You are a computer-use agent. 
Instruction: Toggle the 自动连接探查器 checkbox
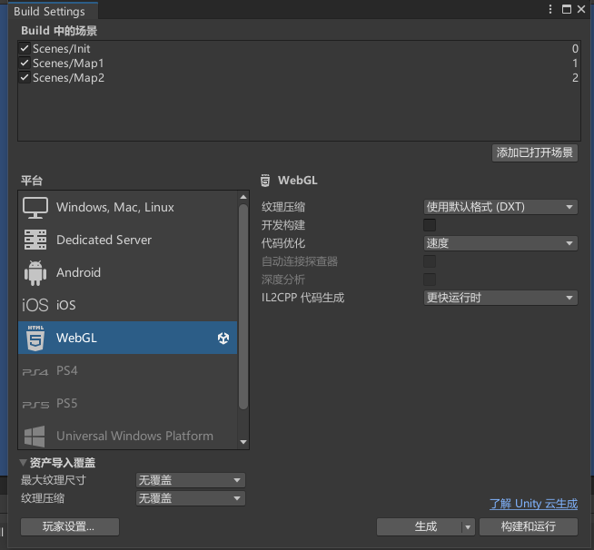(x=430, y=261)
